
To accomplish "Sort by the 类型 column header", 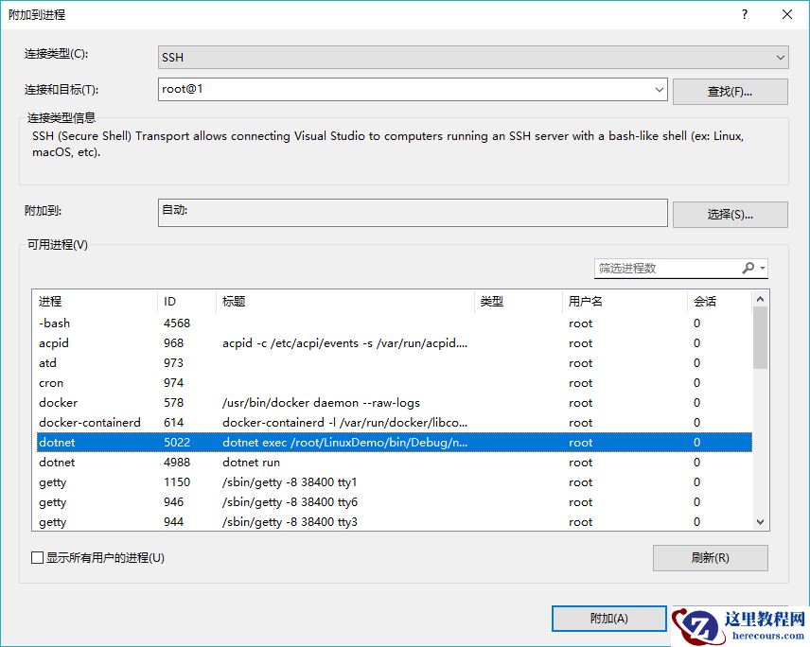I will pyautogui.click(x=519, y=301).
